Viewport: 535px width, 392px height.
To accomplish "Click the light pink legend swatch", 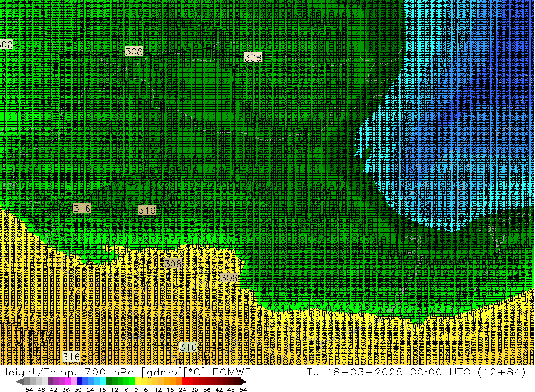I will [73, 381].
